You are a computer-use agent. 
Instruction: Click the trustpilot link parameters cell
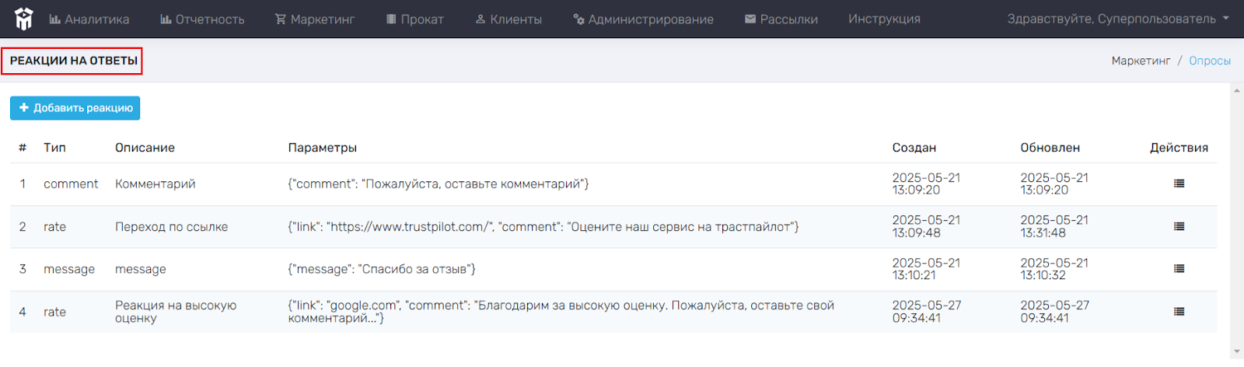click(x=543, y=226)
